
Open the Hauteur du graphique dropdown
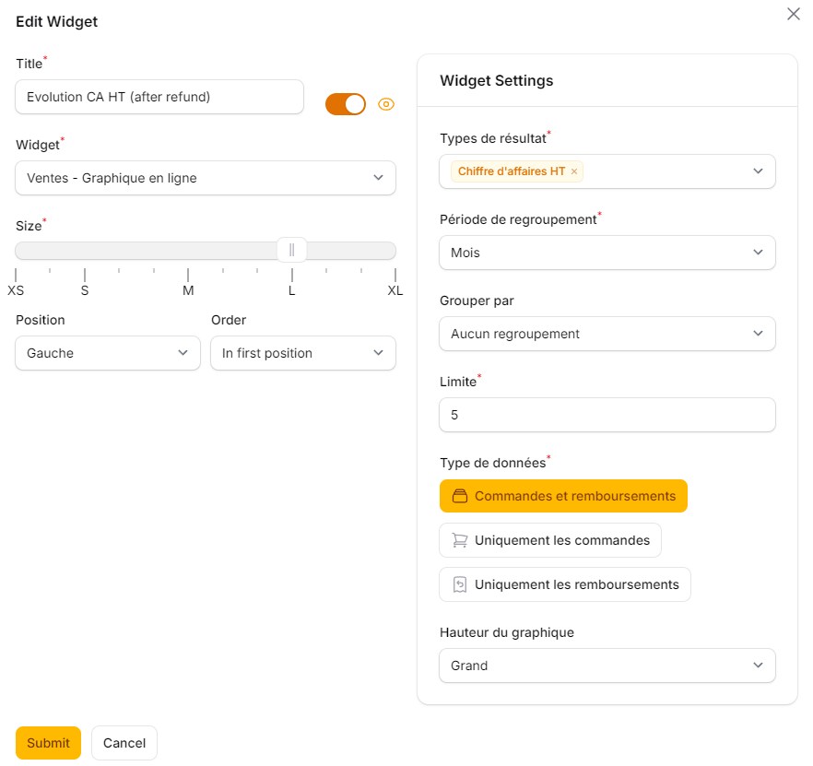(607, 666)
